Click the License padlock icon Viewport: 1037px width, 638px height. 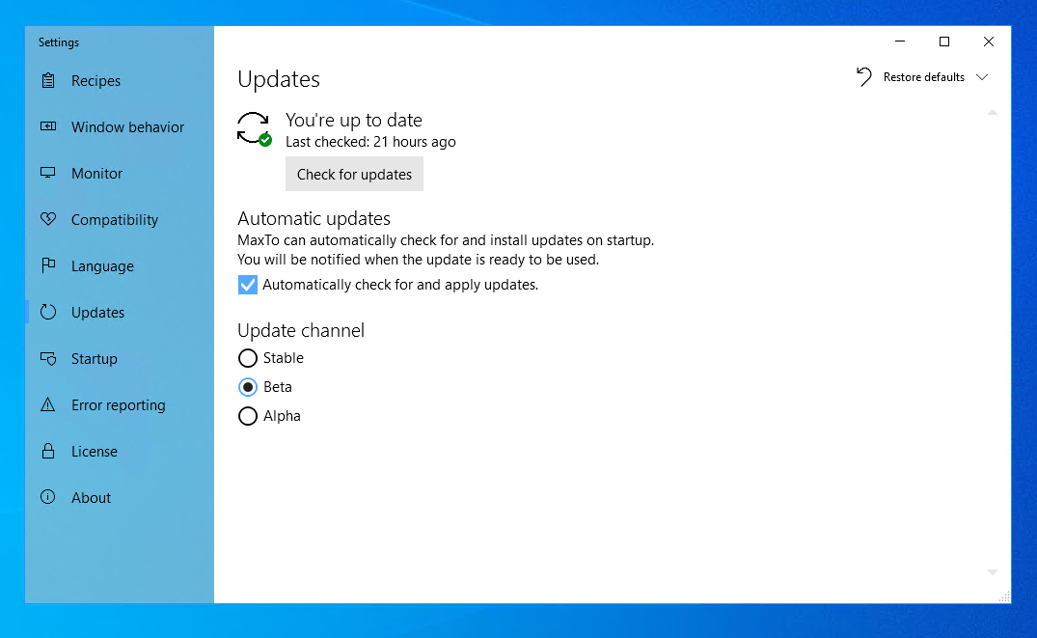click(47, 451)
